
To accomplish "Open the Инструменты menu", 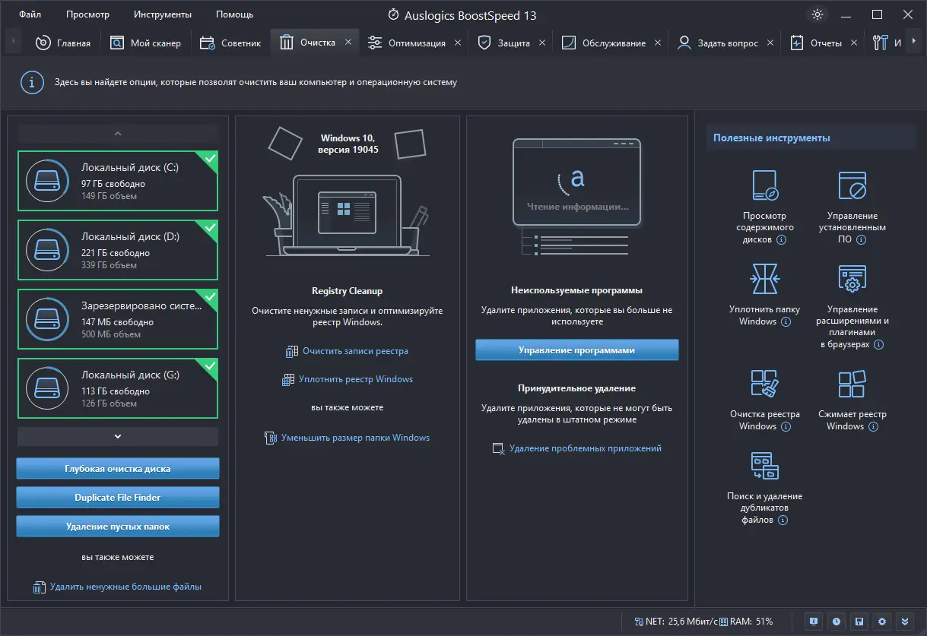I will coord(163,14).
